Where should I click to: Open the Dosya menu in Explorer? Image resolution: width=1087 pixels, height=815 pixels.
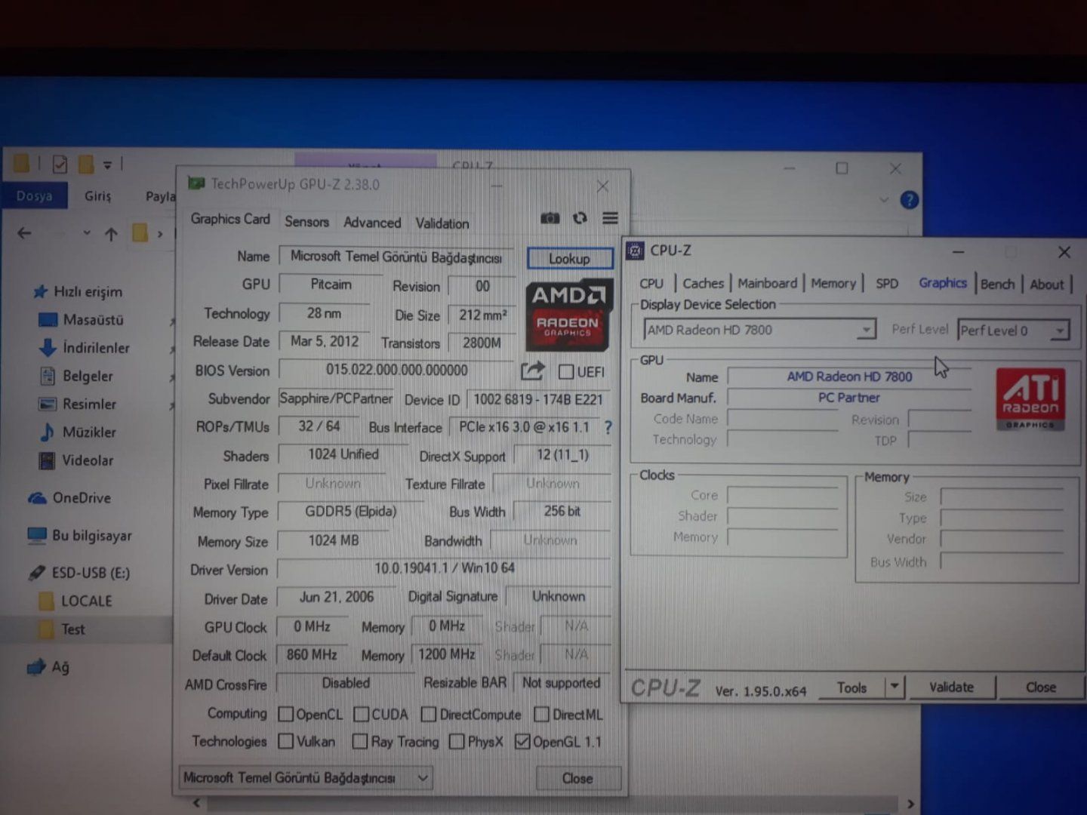(x=34, y=196)
